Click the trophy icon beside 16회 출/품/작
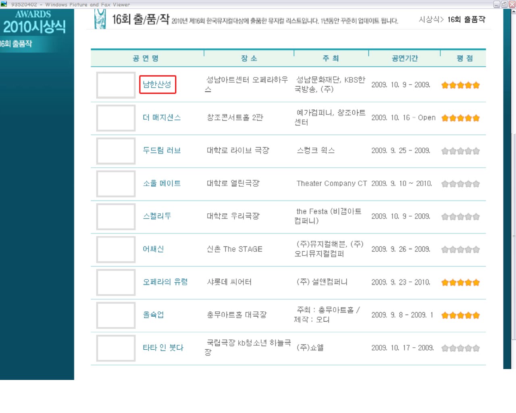This screenshot has width=516, height=413. [x=100, y=19]
